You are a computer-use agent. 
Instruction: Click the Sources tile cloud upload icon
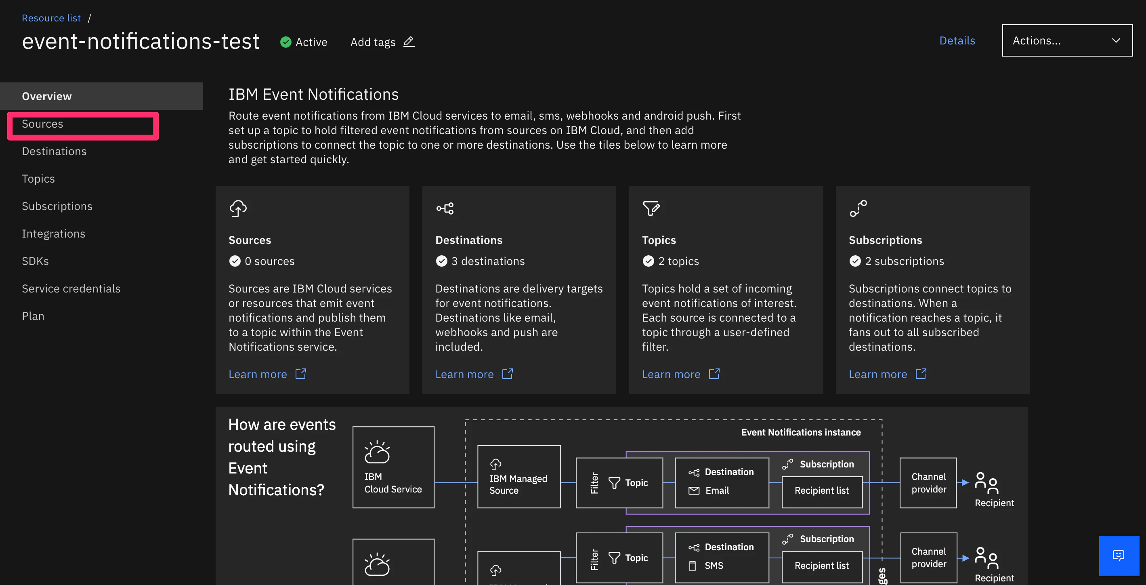point(238,208)
